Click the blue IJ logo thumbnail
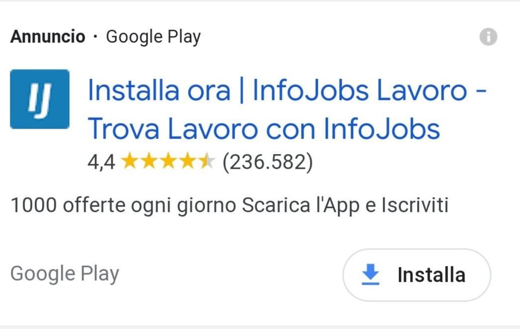This screenshot has width=520, height=329. [x=40, y=99]
